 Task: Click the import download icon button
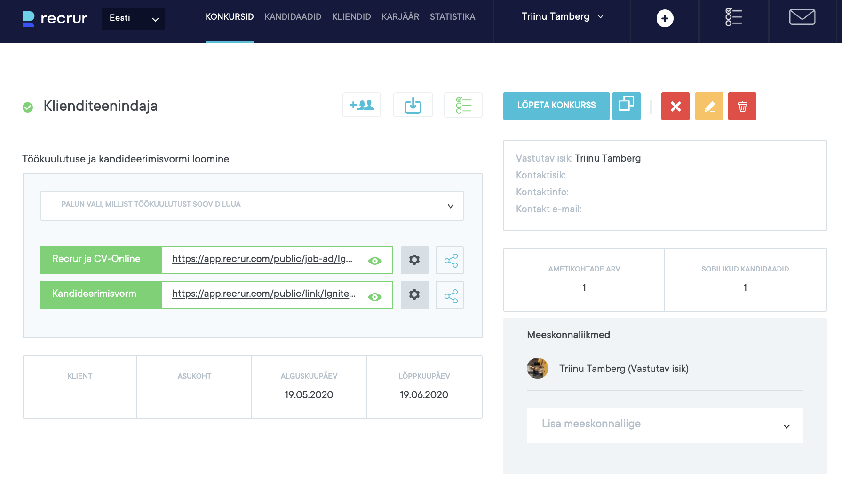coord(413,105)
